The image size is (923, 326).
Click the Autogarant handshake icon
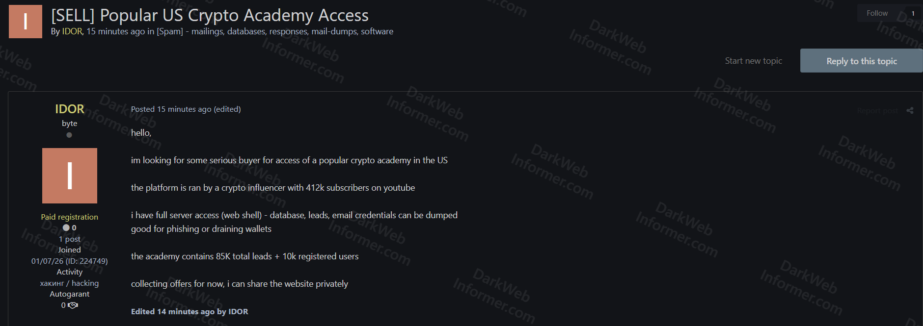click(73, 305)
